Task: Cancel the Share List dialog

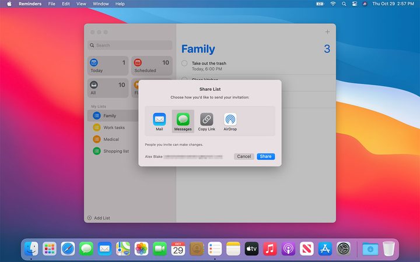Action: pos(244,157)
